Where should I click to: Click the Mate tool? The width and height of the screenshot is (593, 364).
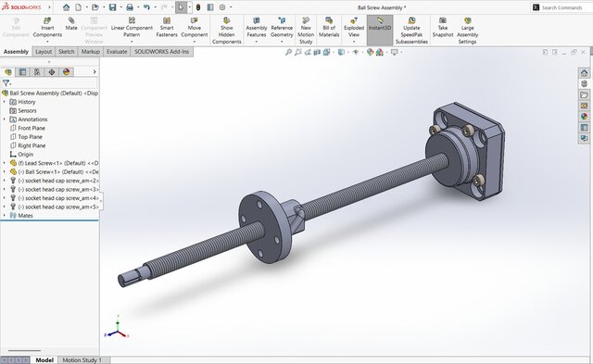click(x=71, y=25)
